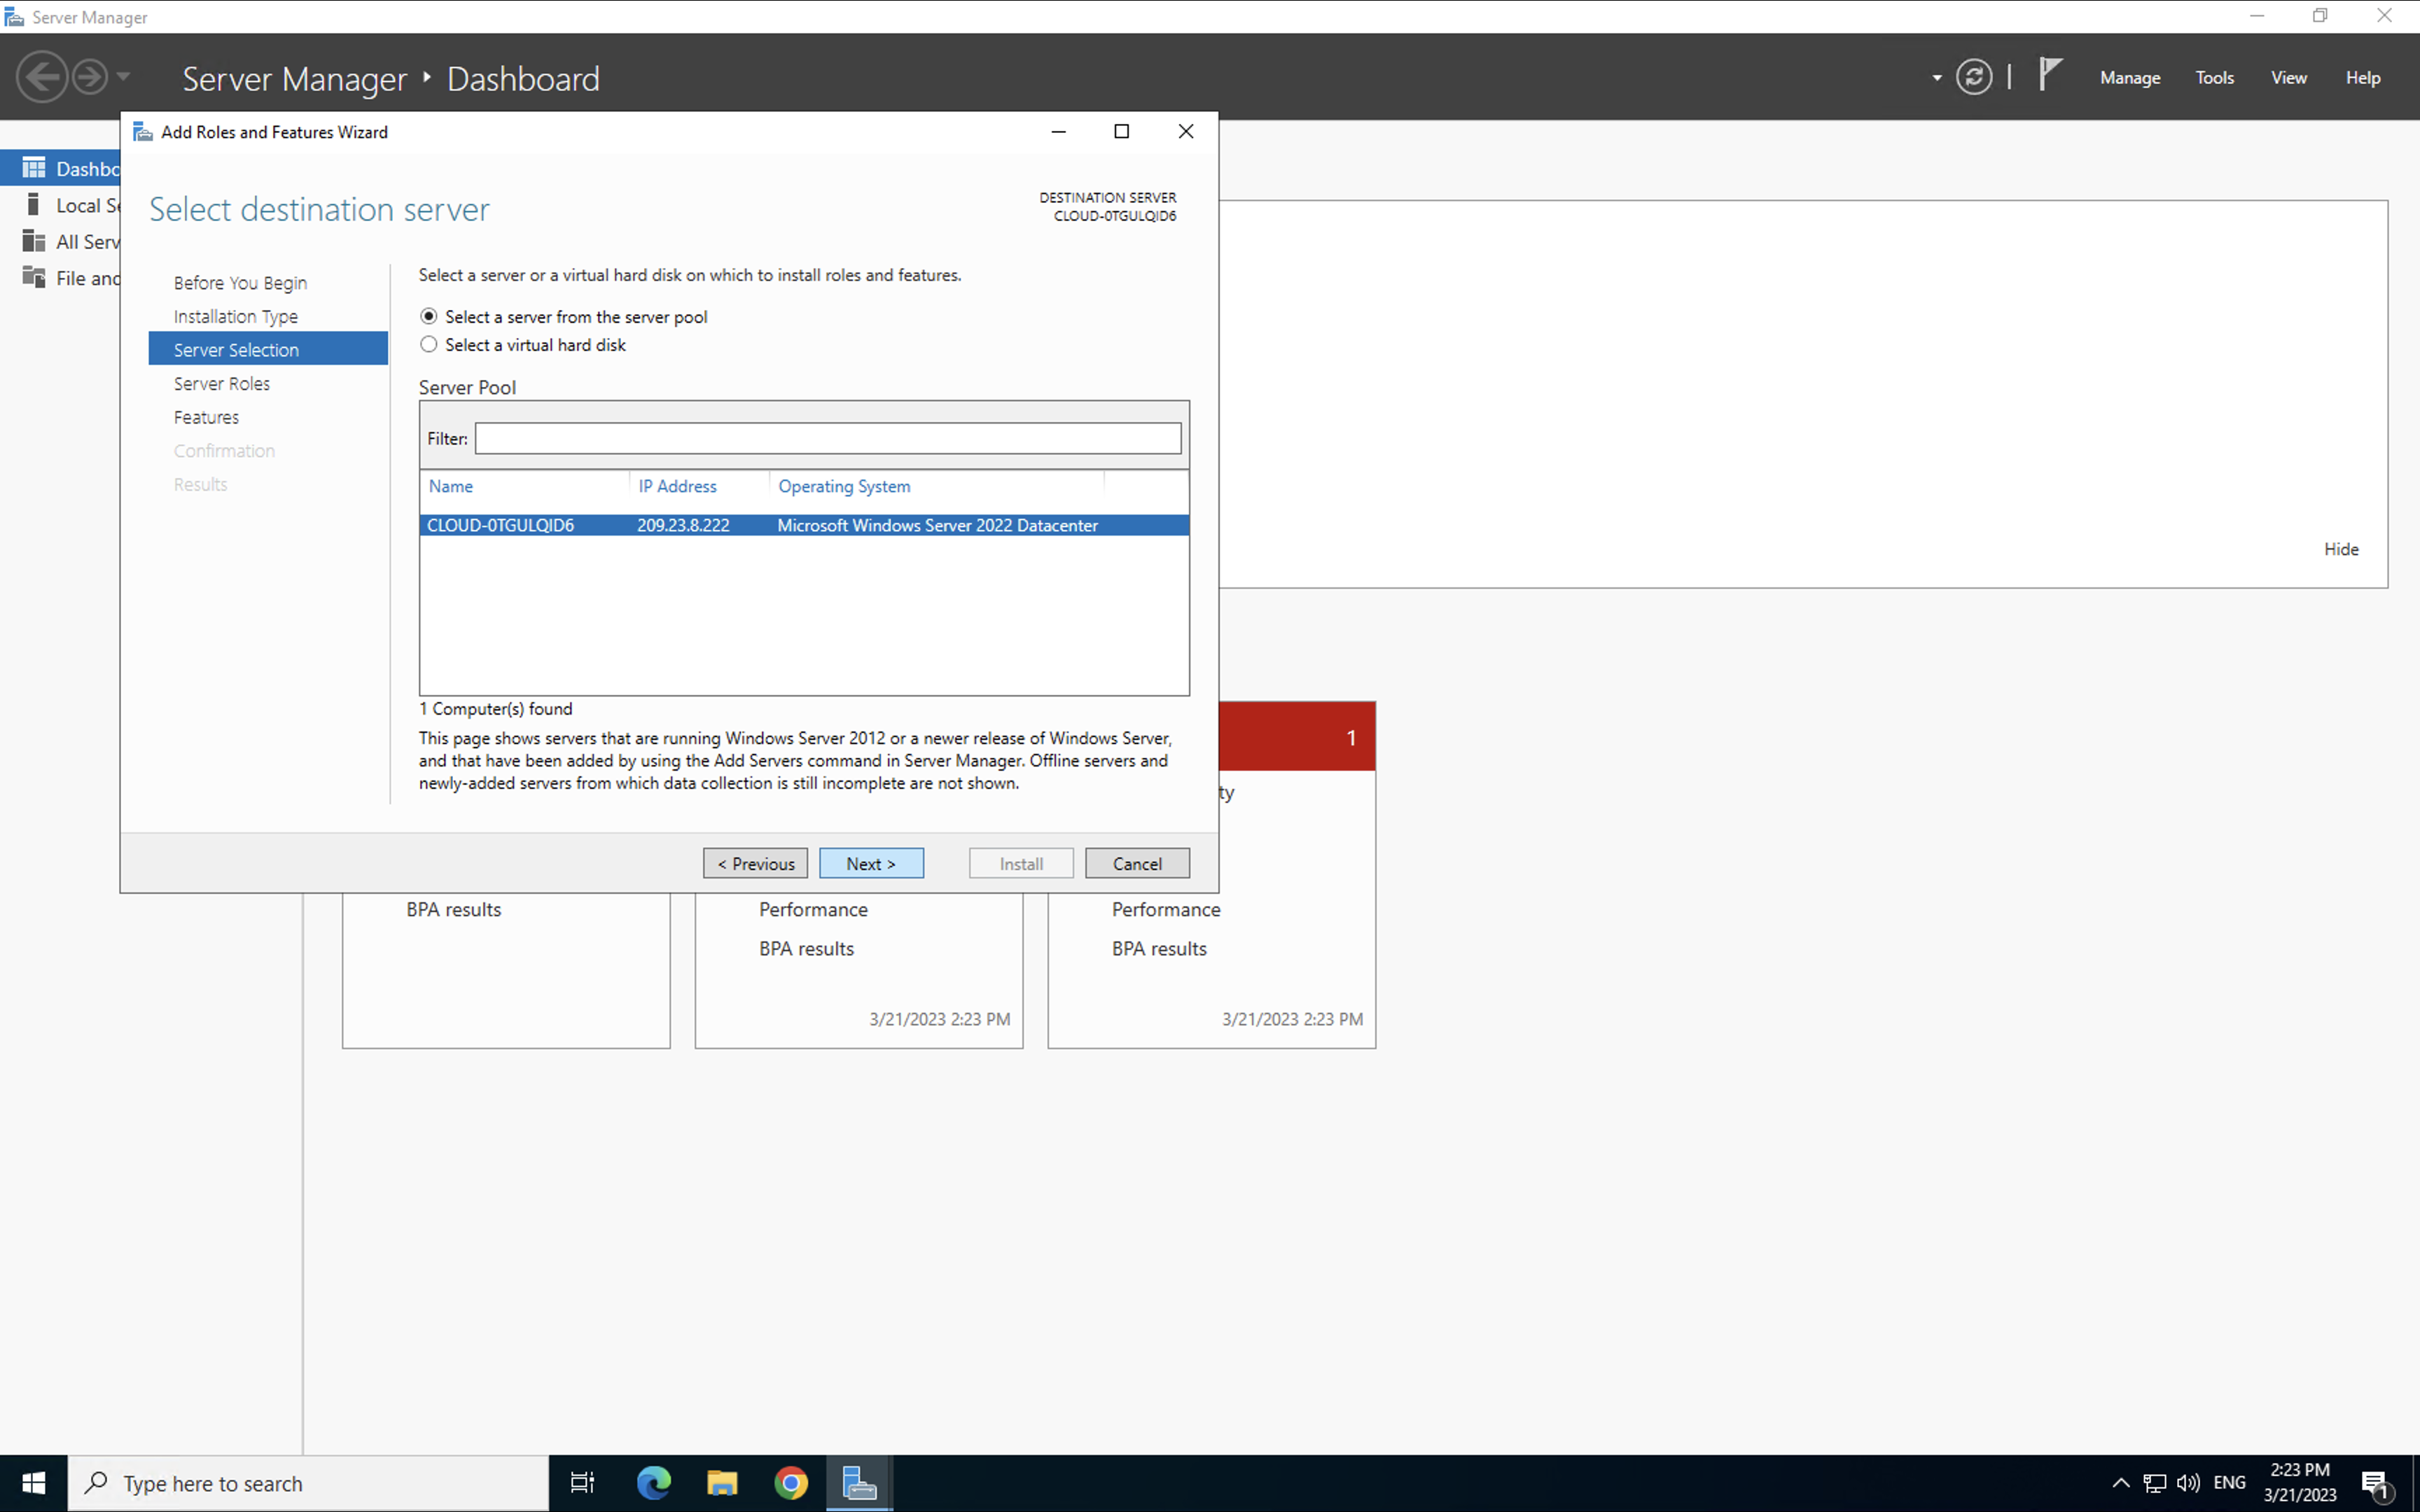
Task: Open the Dashboard icon in sidebar
Action: pyautogui.click(x=34, y=168)
